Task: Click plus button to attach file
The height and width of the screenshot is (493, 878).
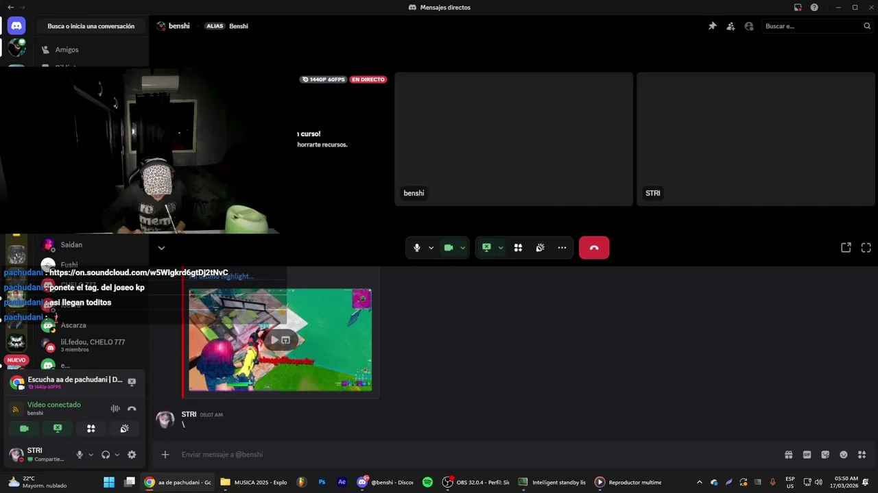Action: 165,455
